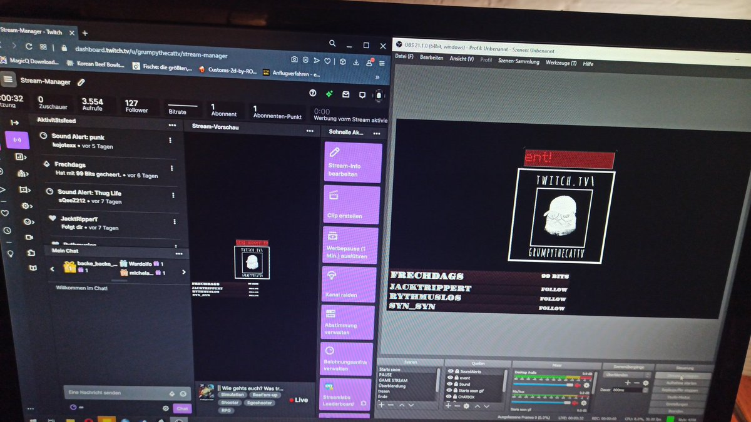Open Aktivitätsfeed panel three-dot options
This screenshot has width=751, height=422.
coord(172,125)
